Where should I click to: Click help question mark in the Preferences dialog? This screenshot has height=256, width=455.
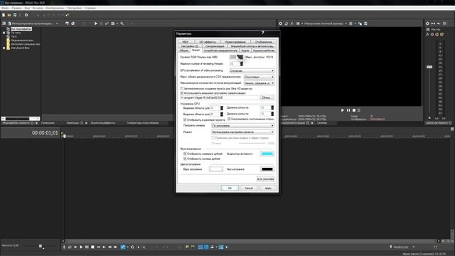262,33
